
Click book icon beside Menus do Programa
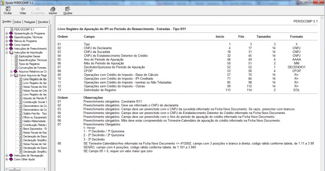point(11,41)
